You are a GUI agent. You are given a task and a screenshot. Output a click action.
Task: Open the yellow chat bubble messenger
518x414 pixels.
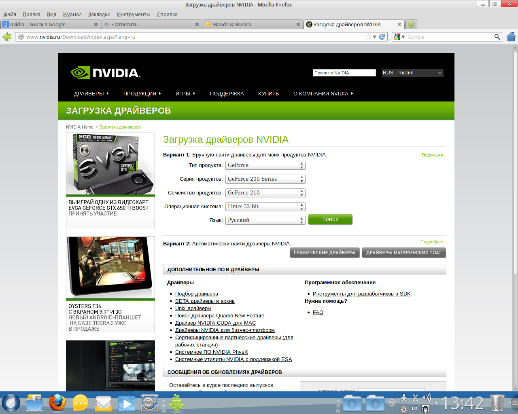[x=81, y=403]
